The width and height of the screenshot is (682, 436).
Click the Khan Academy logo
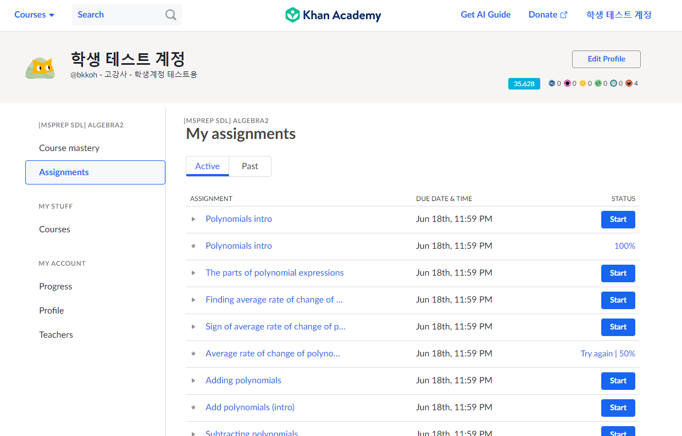333,15
